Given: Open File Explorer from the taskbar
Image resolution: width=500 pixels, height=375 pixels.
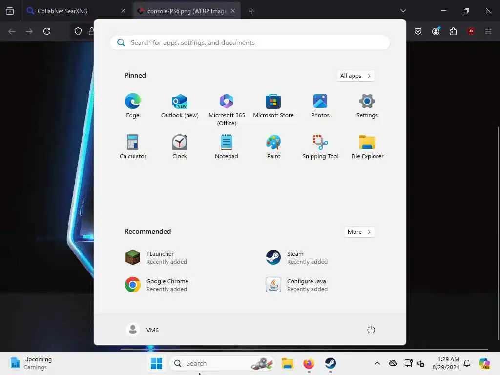Looking at the screenshot, I should click(x=287, y=363).
